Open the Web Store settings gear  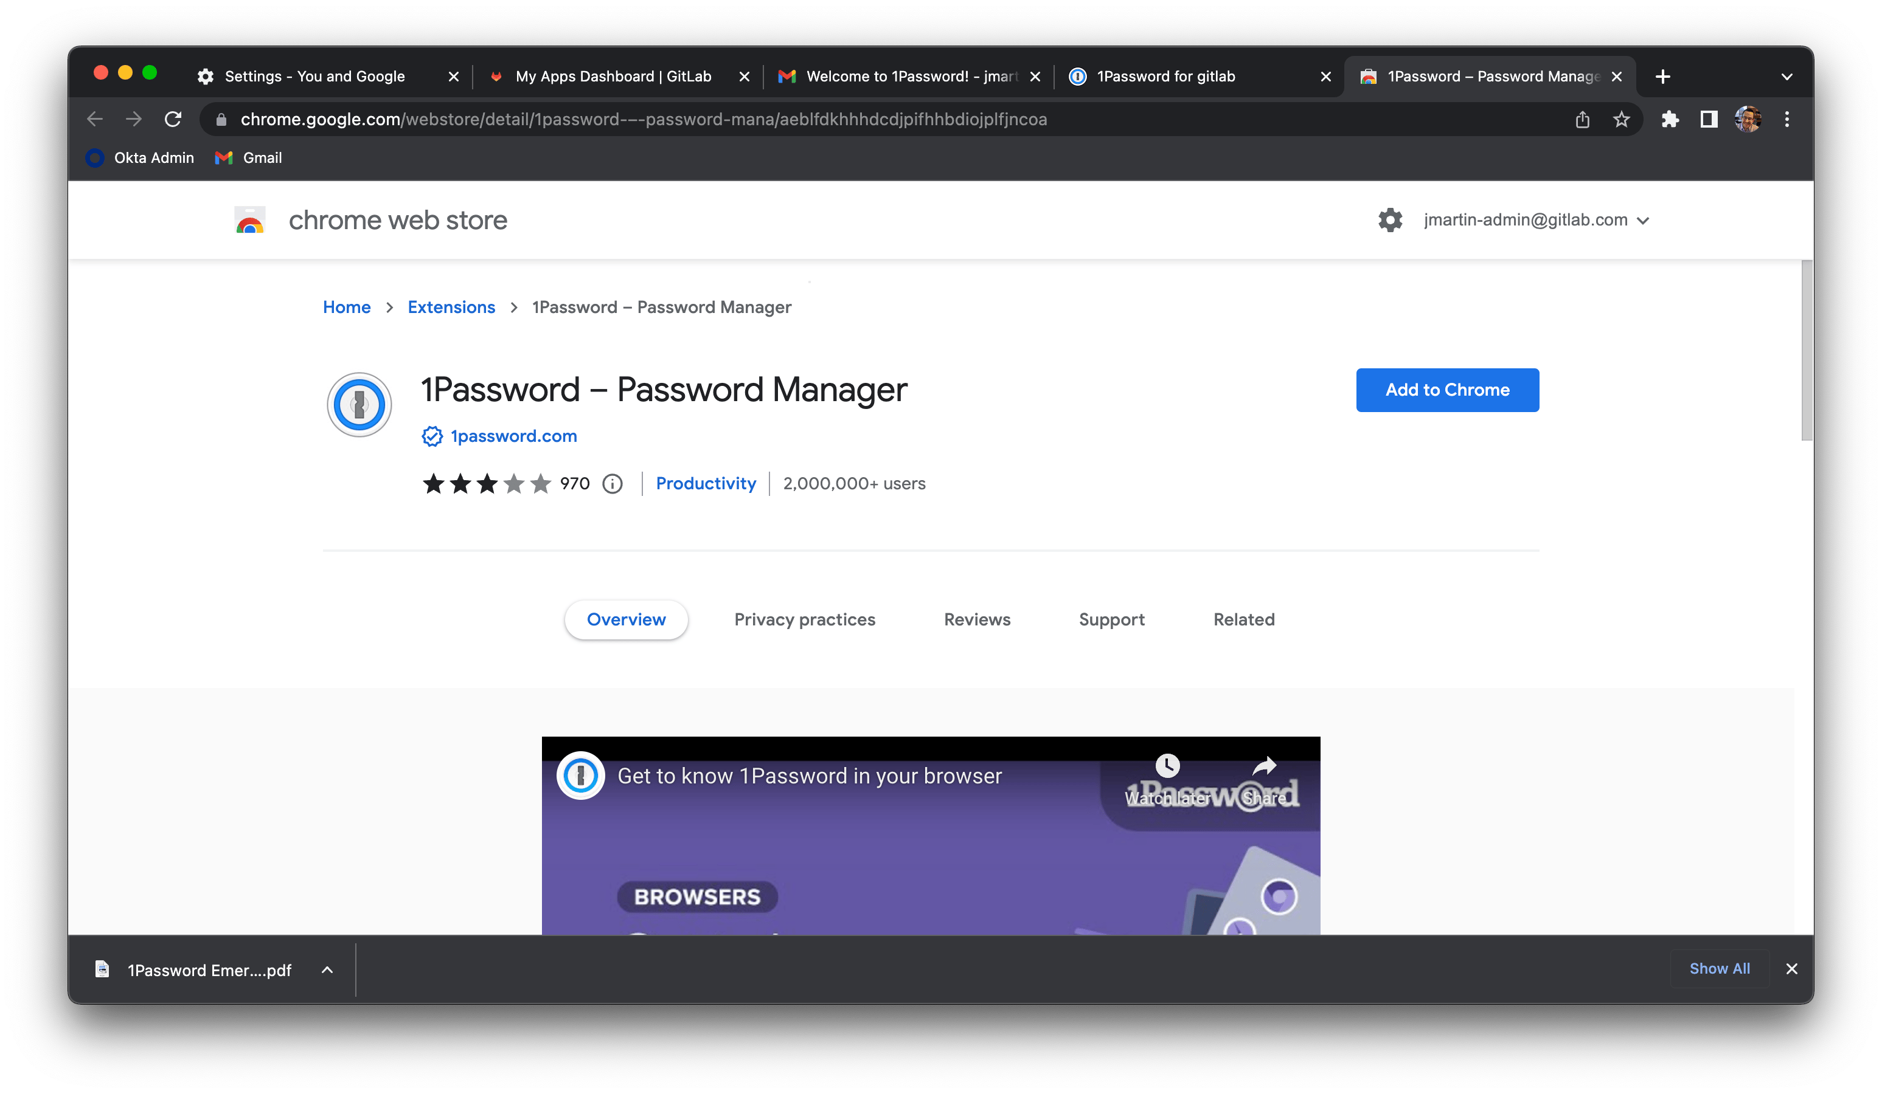pos(1391,220)
